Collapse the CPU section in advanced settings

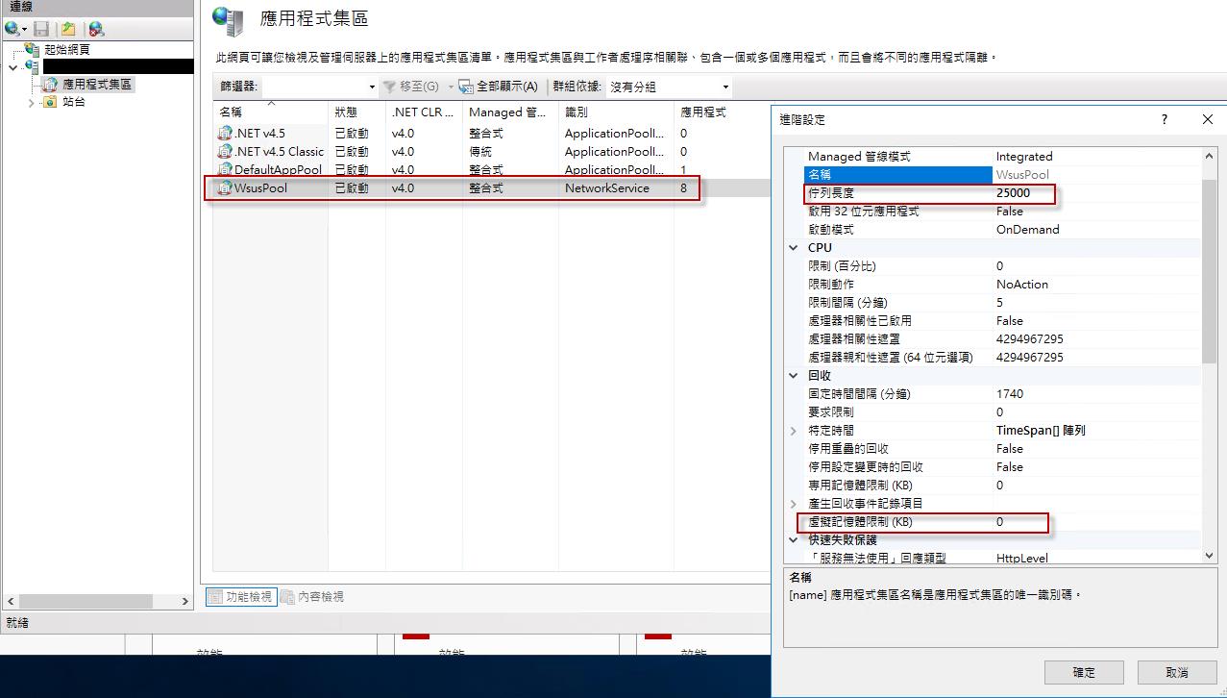tap(794, 248)
